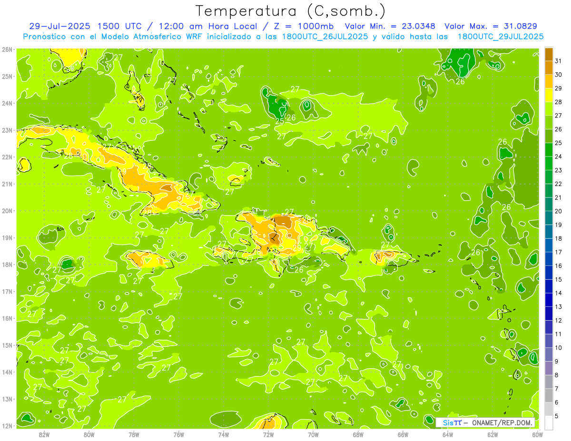Click the '78W' longitude axis label
Screen dimensions: 571x441
pos(134,434)
